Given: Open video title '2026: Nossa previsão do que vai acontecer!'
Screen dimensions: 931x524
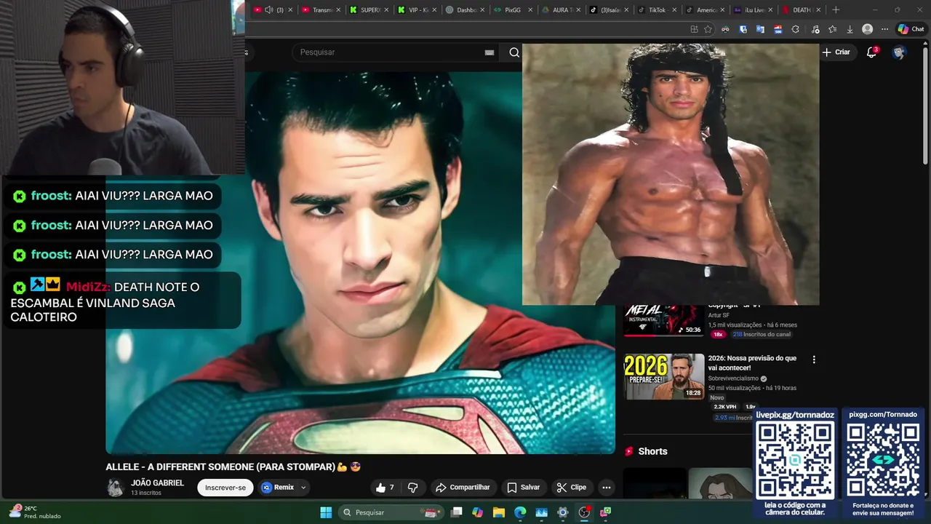Looking at the screenshot, I should [752, 362].
